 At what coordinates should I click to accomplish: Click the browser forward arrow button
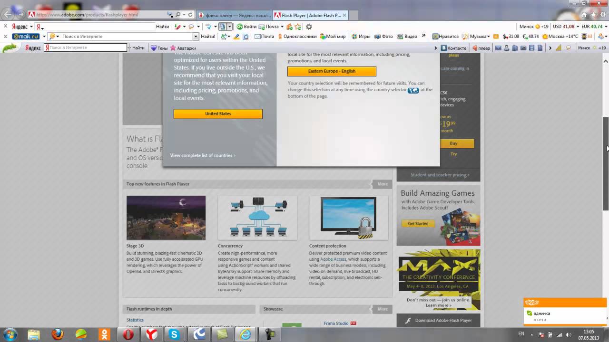click(x=21, y=15)
